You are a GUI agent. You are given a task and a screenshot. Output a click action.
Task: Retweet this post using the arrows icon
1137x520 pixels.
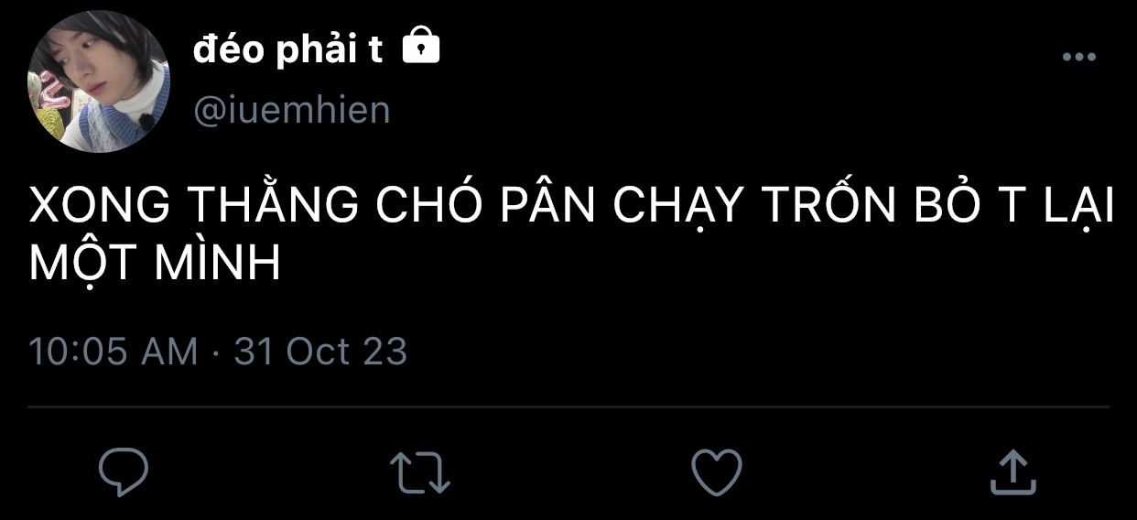click(420, 471)
